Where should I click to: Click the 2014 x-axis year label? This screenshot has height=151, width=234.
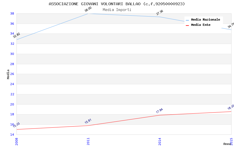(160, 141)
